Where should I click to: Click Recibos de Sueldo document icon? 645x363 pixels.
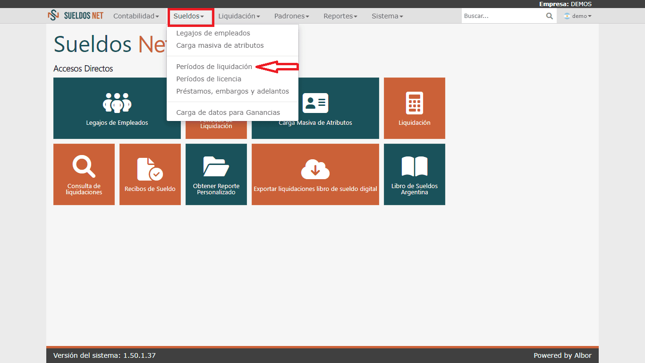pyautogui.click(x=150, y=169)
